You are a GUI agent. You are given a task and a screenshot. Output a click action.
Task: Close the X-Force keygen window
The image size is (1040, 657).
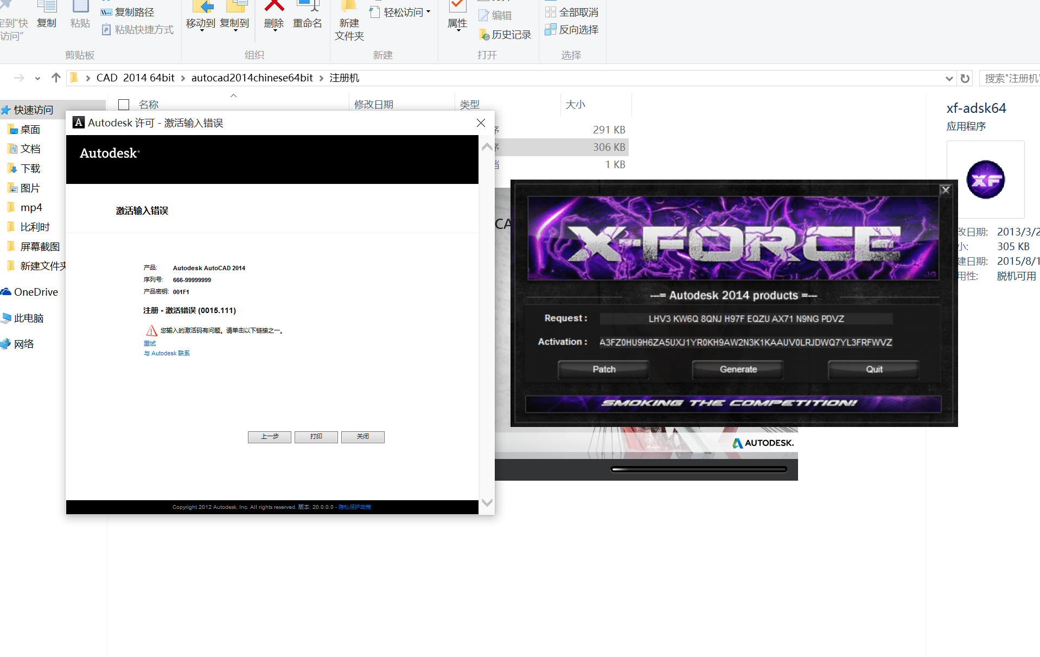[946, 190]
